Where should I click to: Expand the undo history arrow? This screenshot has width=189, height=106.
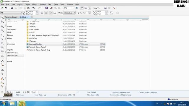click(x=36, y=8)
